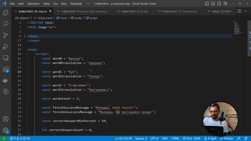Screen dimensions: 251x141
Task: Open the Selection menu
Action: point(33,4)
